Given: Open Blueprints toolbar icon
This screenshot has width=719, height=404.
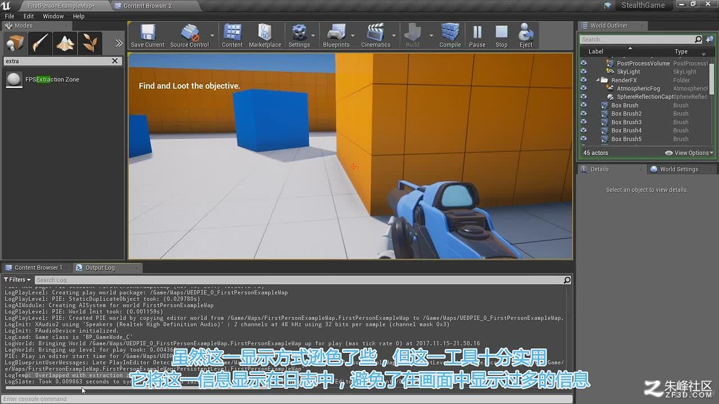Looking at the screenshot, I should tap(336, 35).
